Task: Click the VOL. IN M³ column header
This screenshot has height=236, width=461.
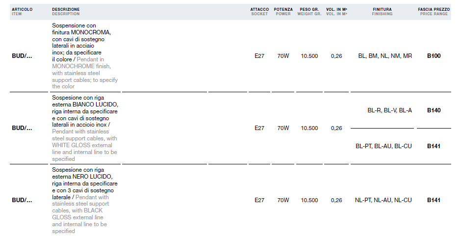Action: (336, 11)
